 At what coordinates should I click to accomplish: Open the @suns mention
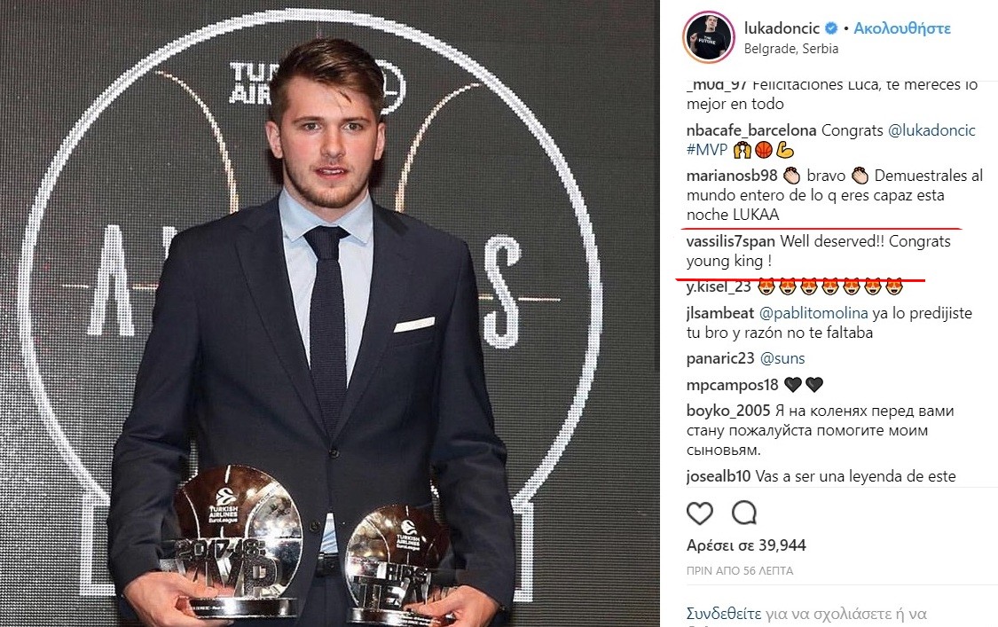tap(782, 358)
